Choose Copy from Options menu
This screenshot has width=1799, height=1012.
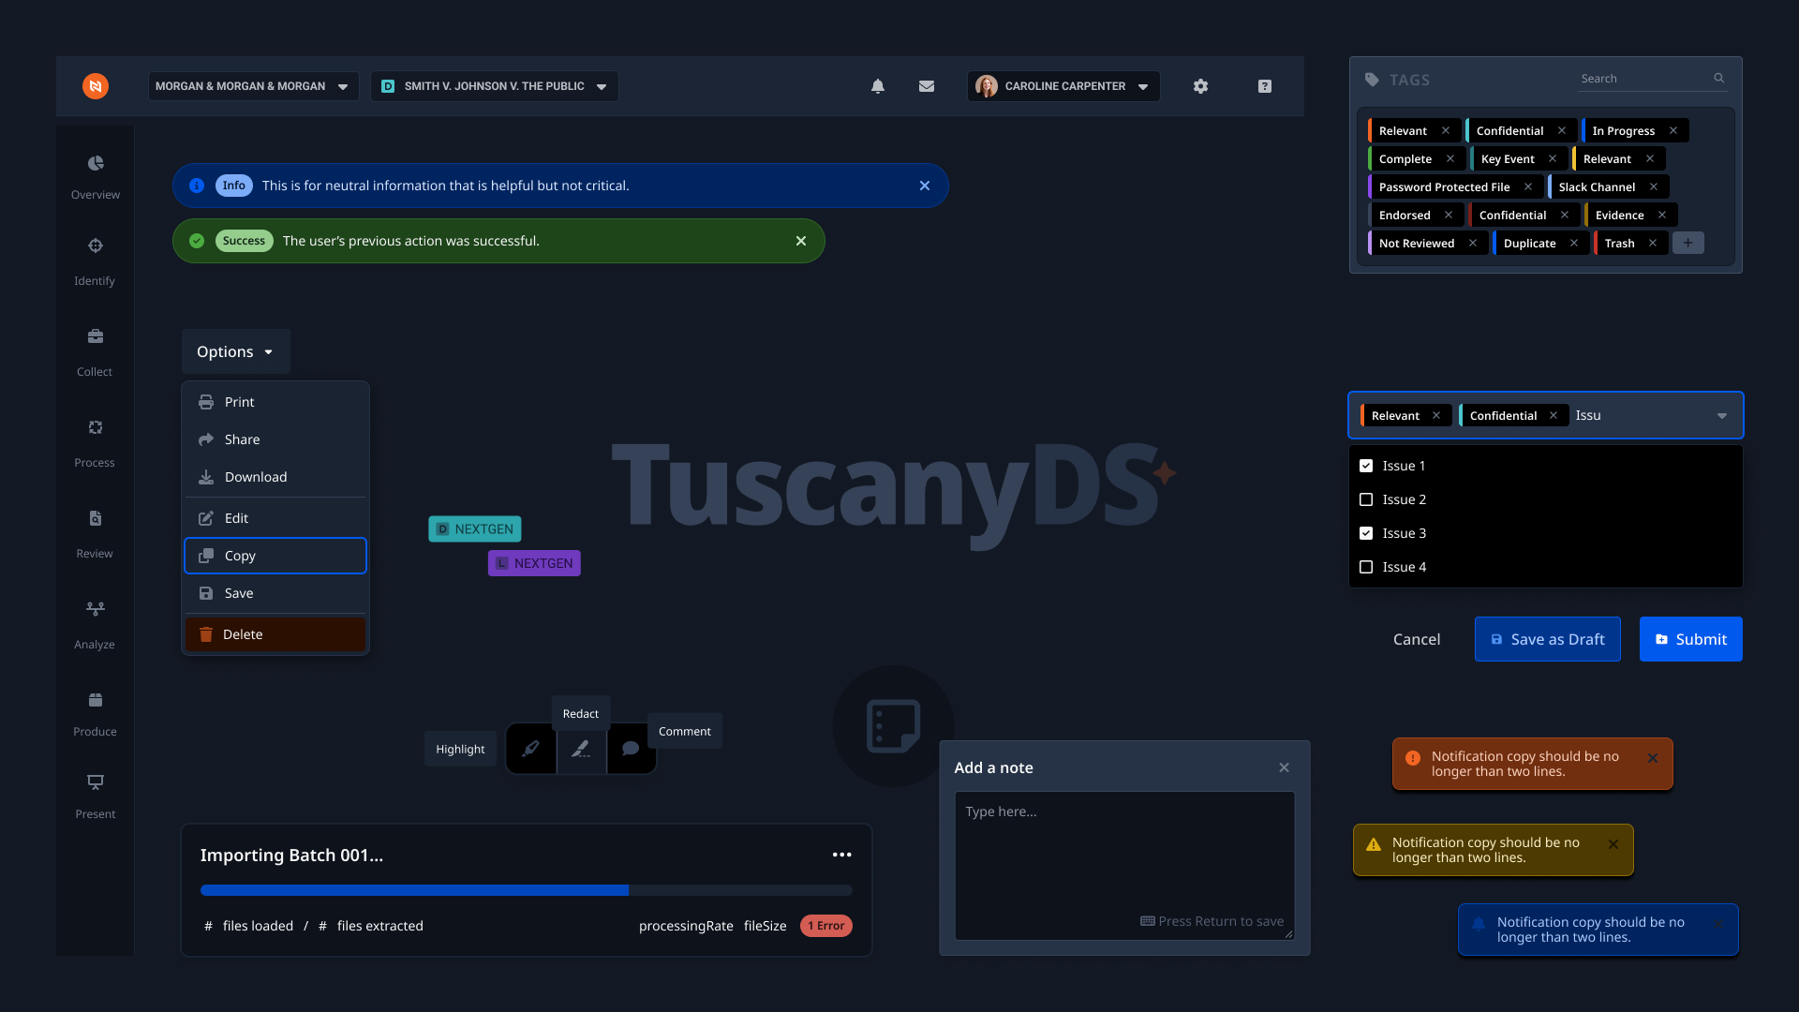275,556
